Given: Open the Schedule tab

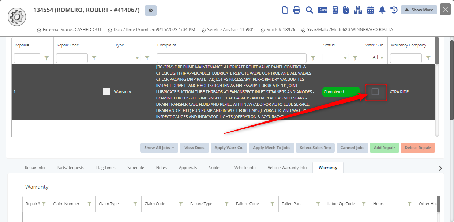Looking at the screenshot, I should tap(136, 168).
